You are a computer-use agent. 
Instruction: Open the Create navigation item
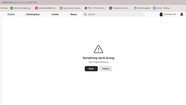click(x=55, y=14)
